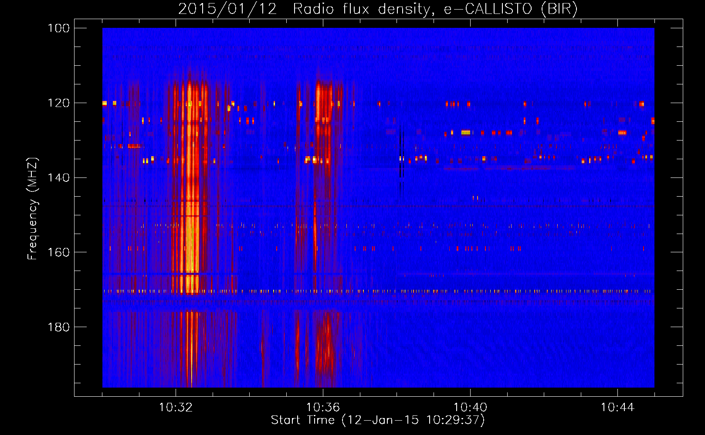Viewport: 705px width, 435px height.
Task: Click the 10:44 time tick label
Action: pos(617,408)
